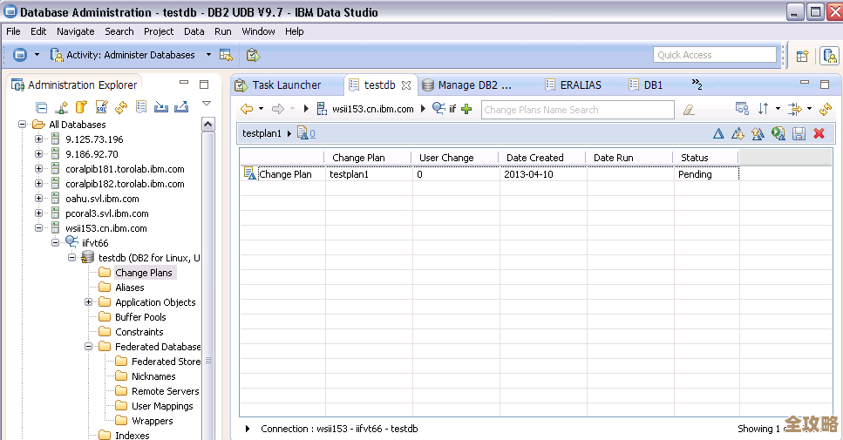The width and height of the screenshot is (843, 440).
Task: Collapse the wsii153.cn.ibm.com tree node
Action: pyautogui.click(x=38, y=228)
